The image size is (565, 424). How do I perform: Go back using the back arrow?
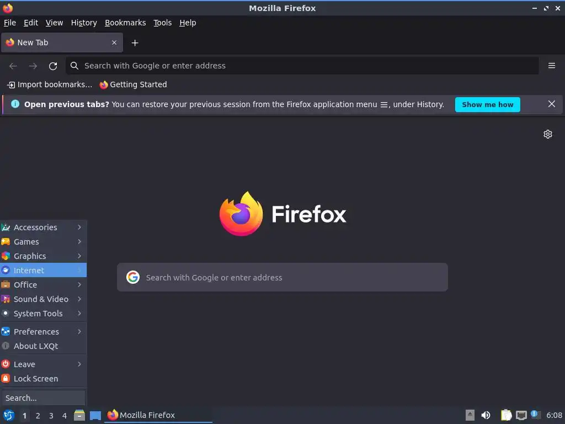tap(13, 66)
